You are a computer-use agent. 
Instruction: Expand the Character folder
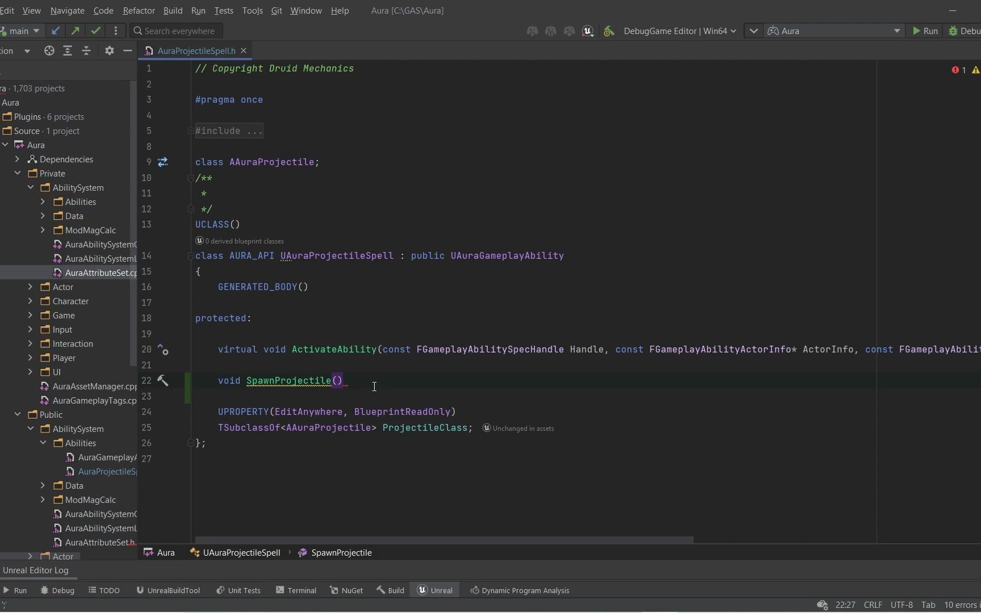(x=30, y=301)
